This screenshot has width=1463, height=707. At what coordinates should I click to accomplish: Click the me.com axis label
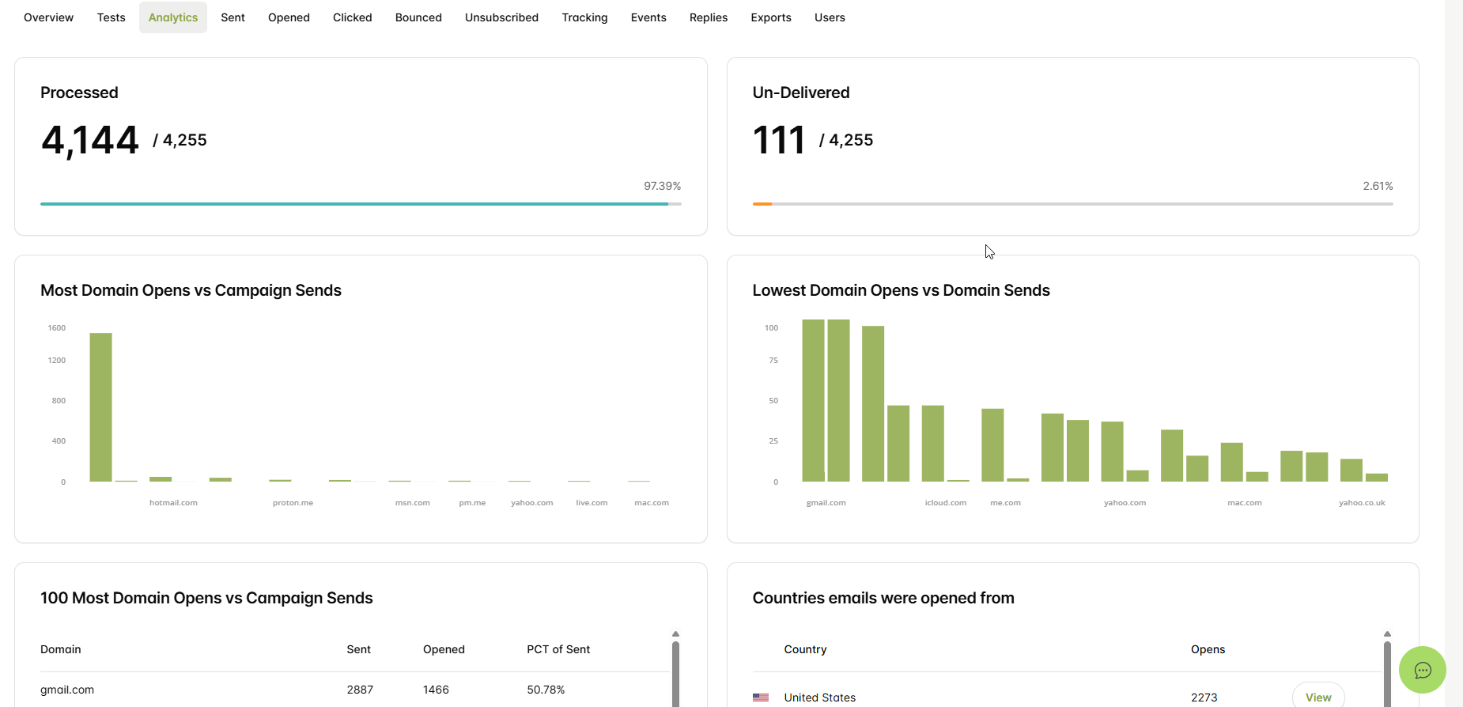[x=1005, y=503]
